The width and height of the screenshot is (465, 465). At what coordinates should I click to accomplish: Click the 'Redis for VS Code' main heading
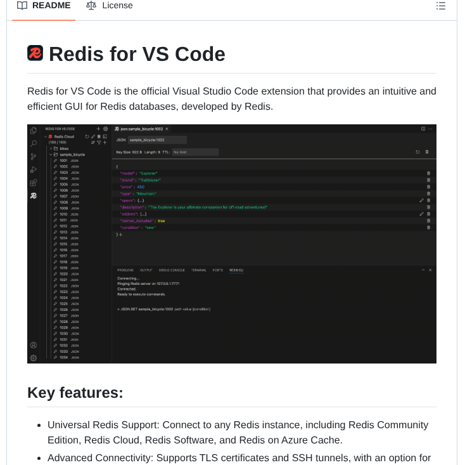pyautogui.click(x=137, y=55)
